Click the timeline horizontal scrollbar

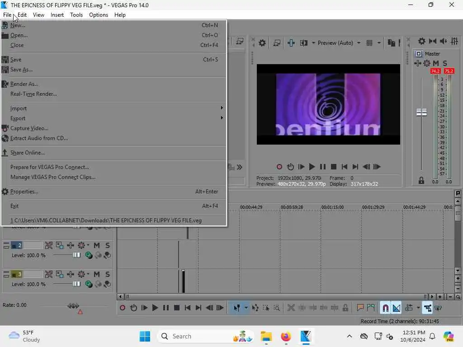275,296
